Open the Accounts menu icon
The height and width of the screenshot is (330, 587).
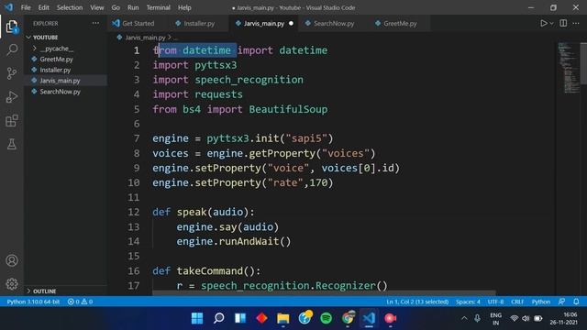[x=12, y=260]
